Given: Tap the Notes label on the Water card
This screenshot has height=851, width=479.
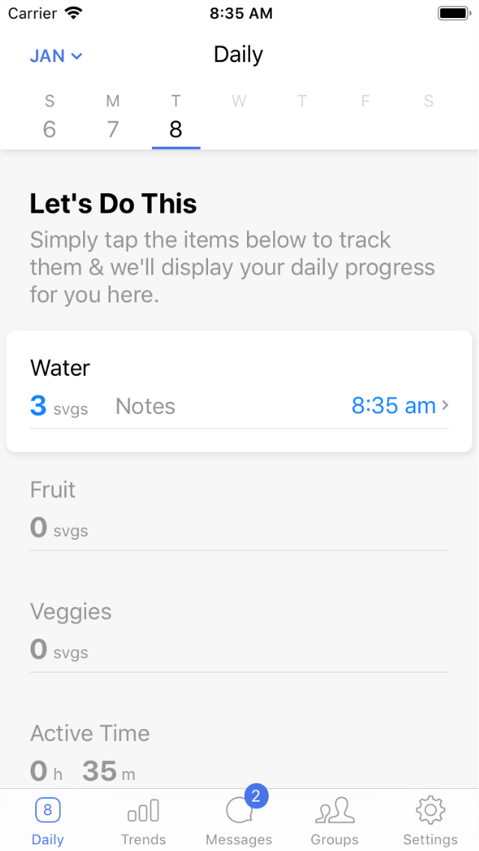Looking at the screenshot, I should click(145, 406).
